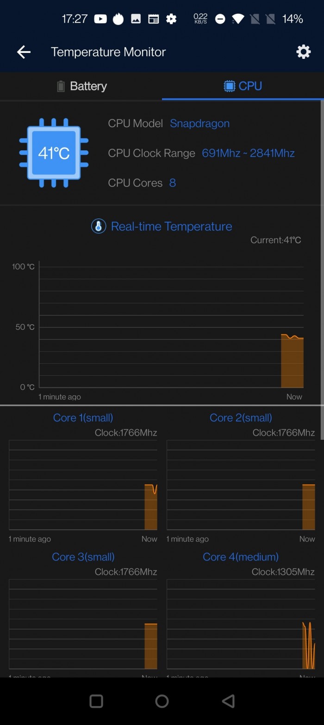The width and height of the screenshot is (324, 725).
Task: Open the Core 1(small) graph
Action: coord(83,485)
